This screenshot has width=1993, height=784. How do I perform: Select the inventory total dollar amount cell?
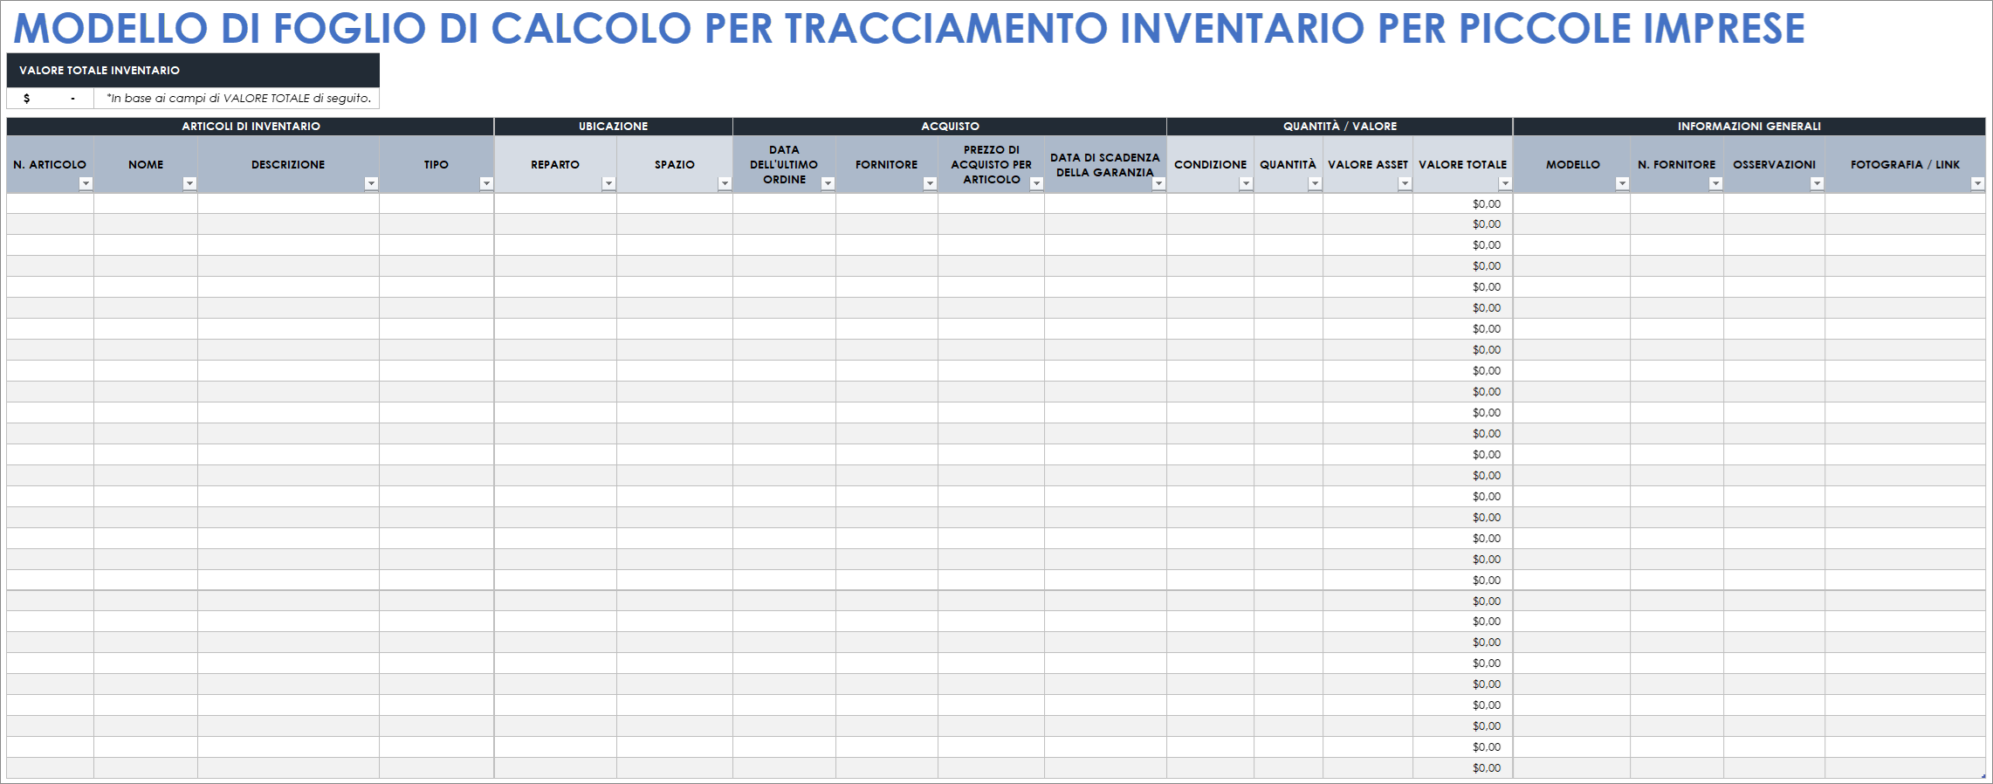coord(50,99)
